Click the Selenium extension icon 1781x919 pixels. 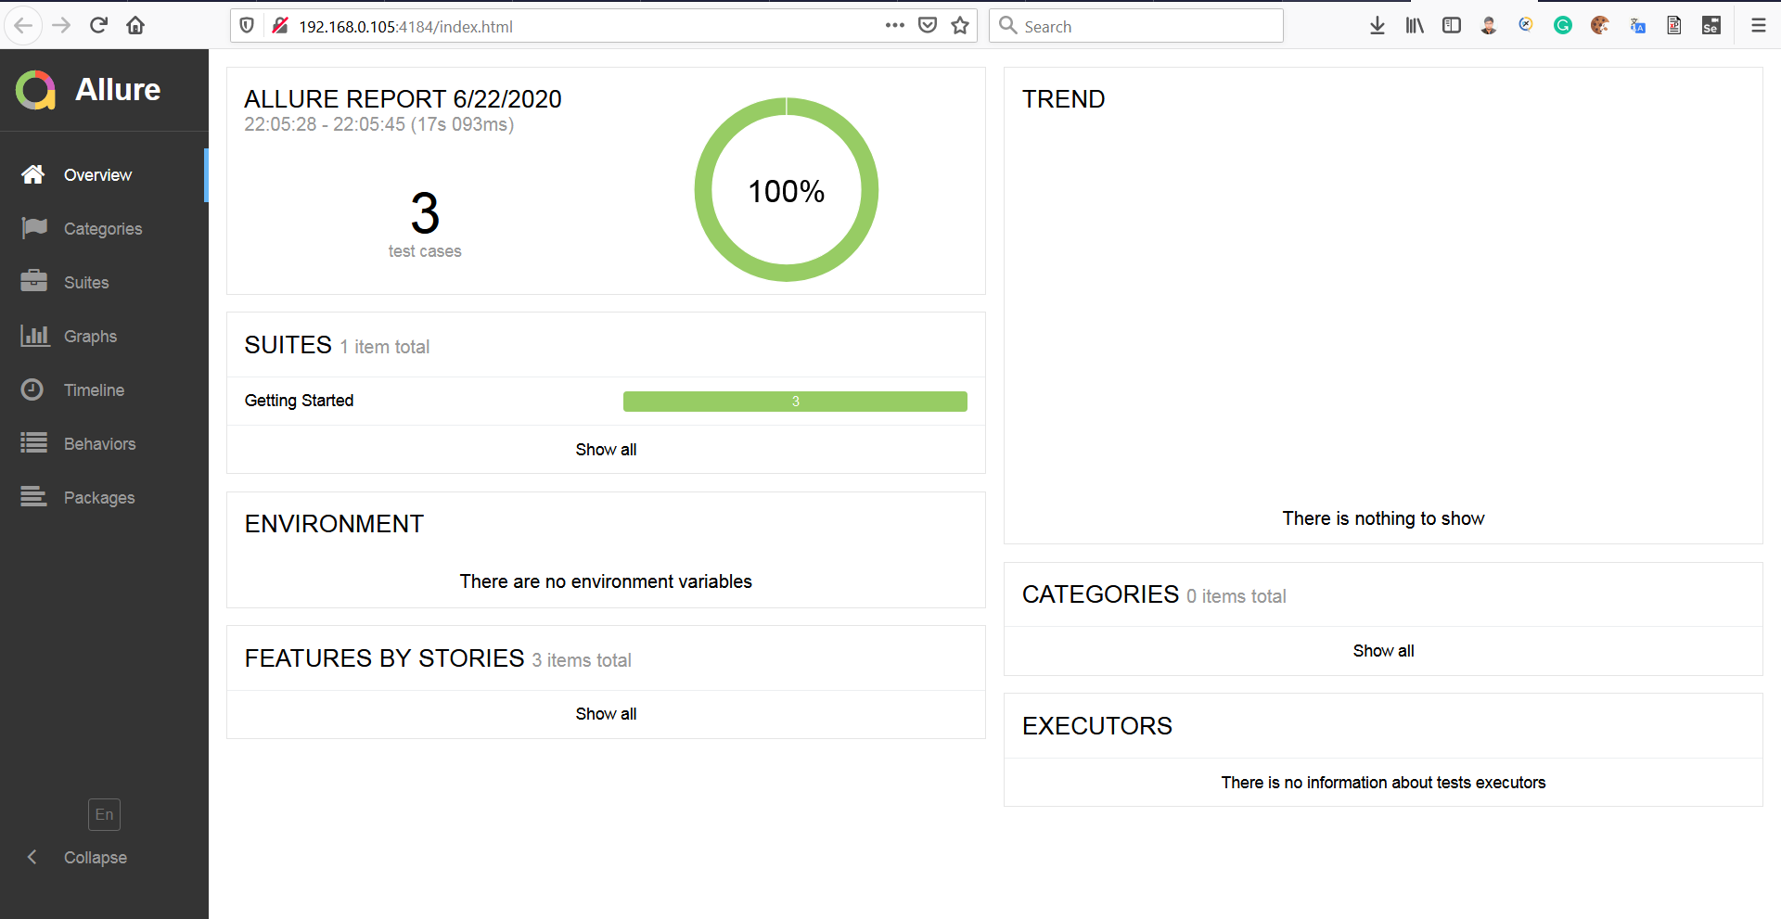(x=1711, y=26)
